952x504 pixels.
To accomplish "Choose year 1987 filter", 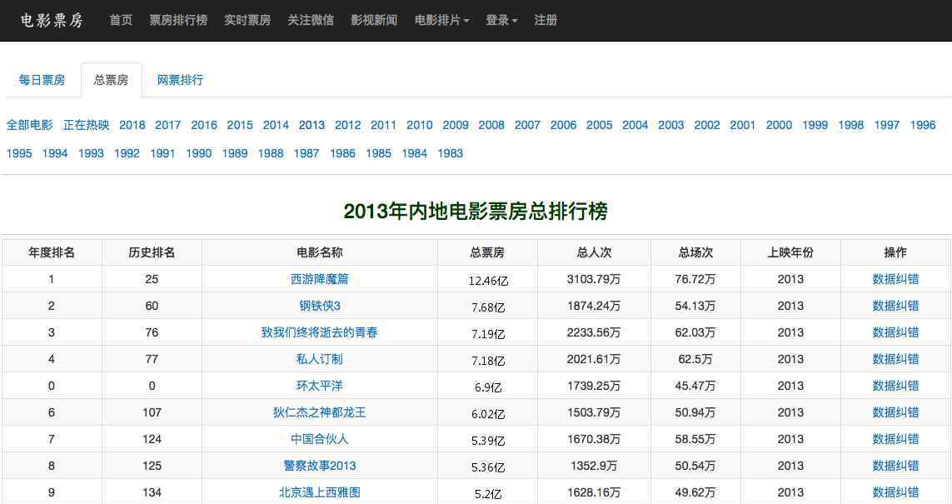I will click(x=307, y=153).
